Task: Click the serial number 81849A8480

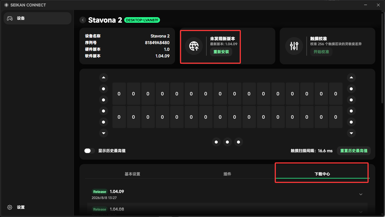Action: coord(157,43)
